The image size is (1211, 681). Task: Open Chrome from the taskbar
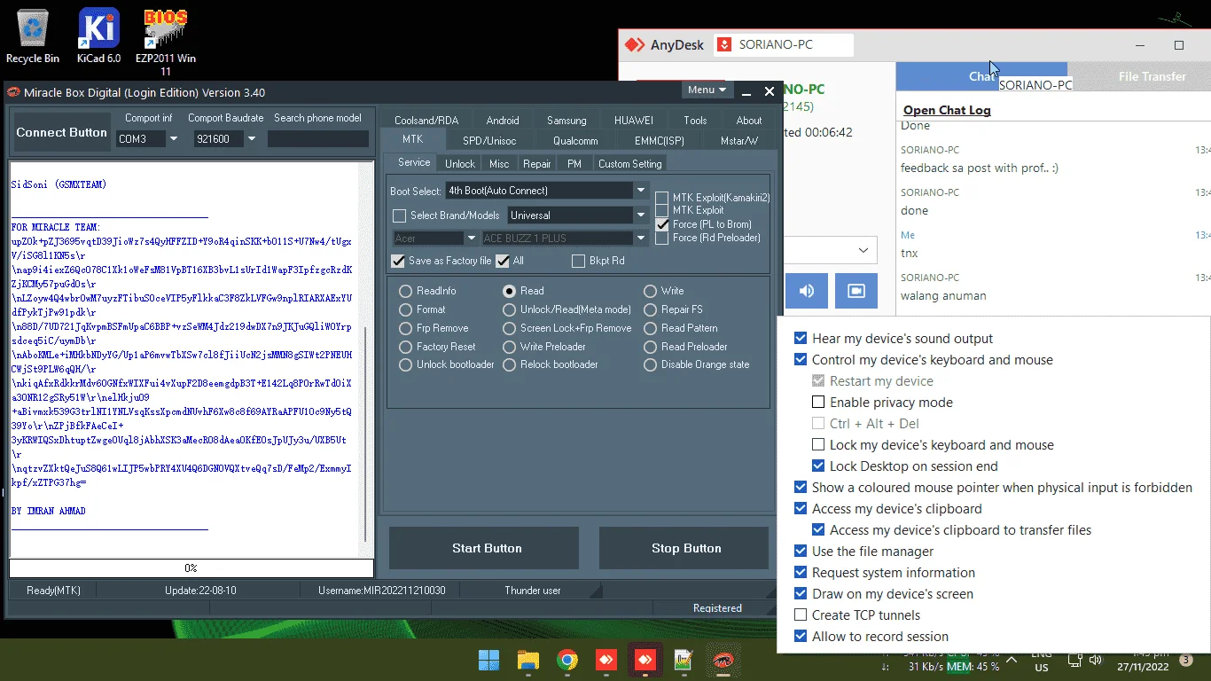567,661
